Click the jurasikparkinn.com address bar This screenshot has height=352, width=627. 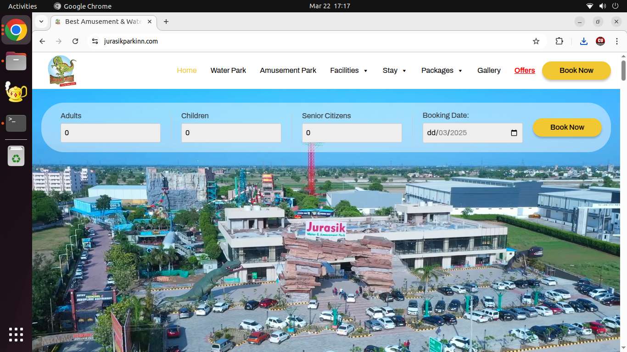point(317,41)
